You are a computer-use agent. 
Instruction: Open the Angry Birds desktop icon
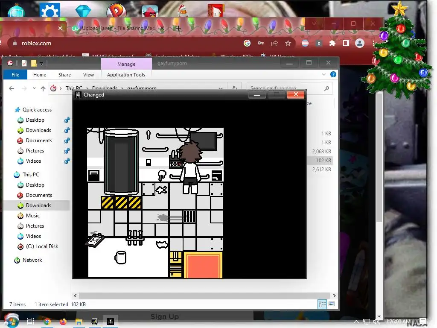pos(150,12)
